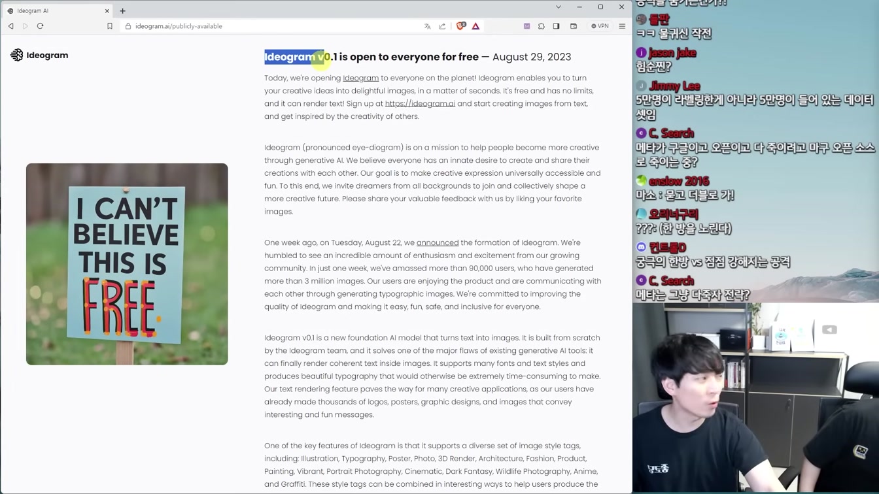Click the site lock icon in the address bar
Screen dimensions: 879x494
(128, 26)
